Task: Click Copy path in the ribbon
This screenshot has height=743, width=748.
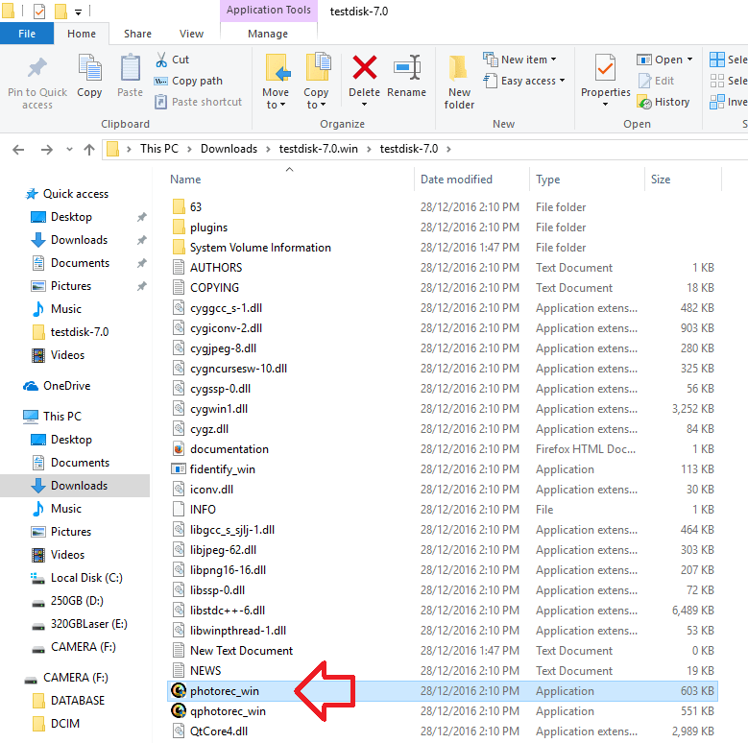Action: click(188, 81)
